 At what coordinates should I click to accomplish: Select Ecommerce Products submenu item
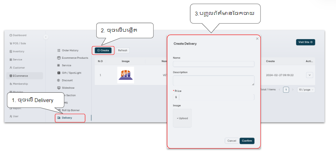75,58
